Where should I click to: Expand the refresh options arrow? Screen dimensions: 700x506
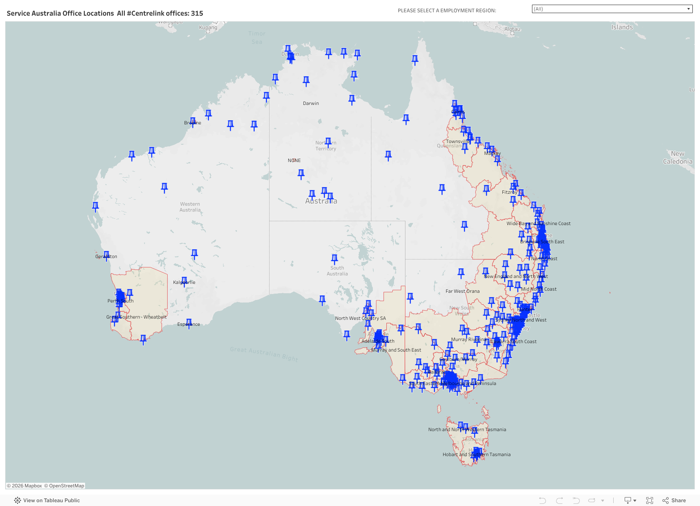pos(603,500)
